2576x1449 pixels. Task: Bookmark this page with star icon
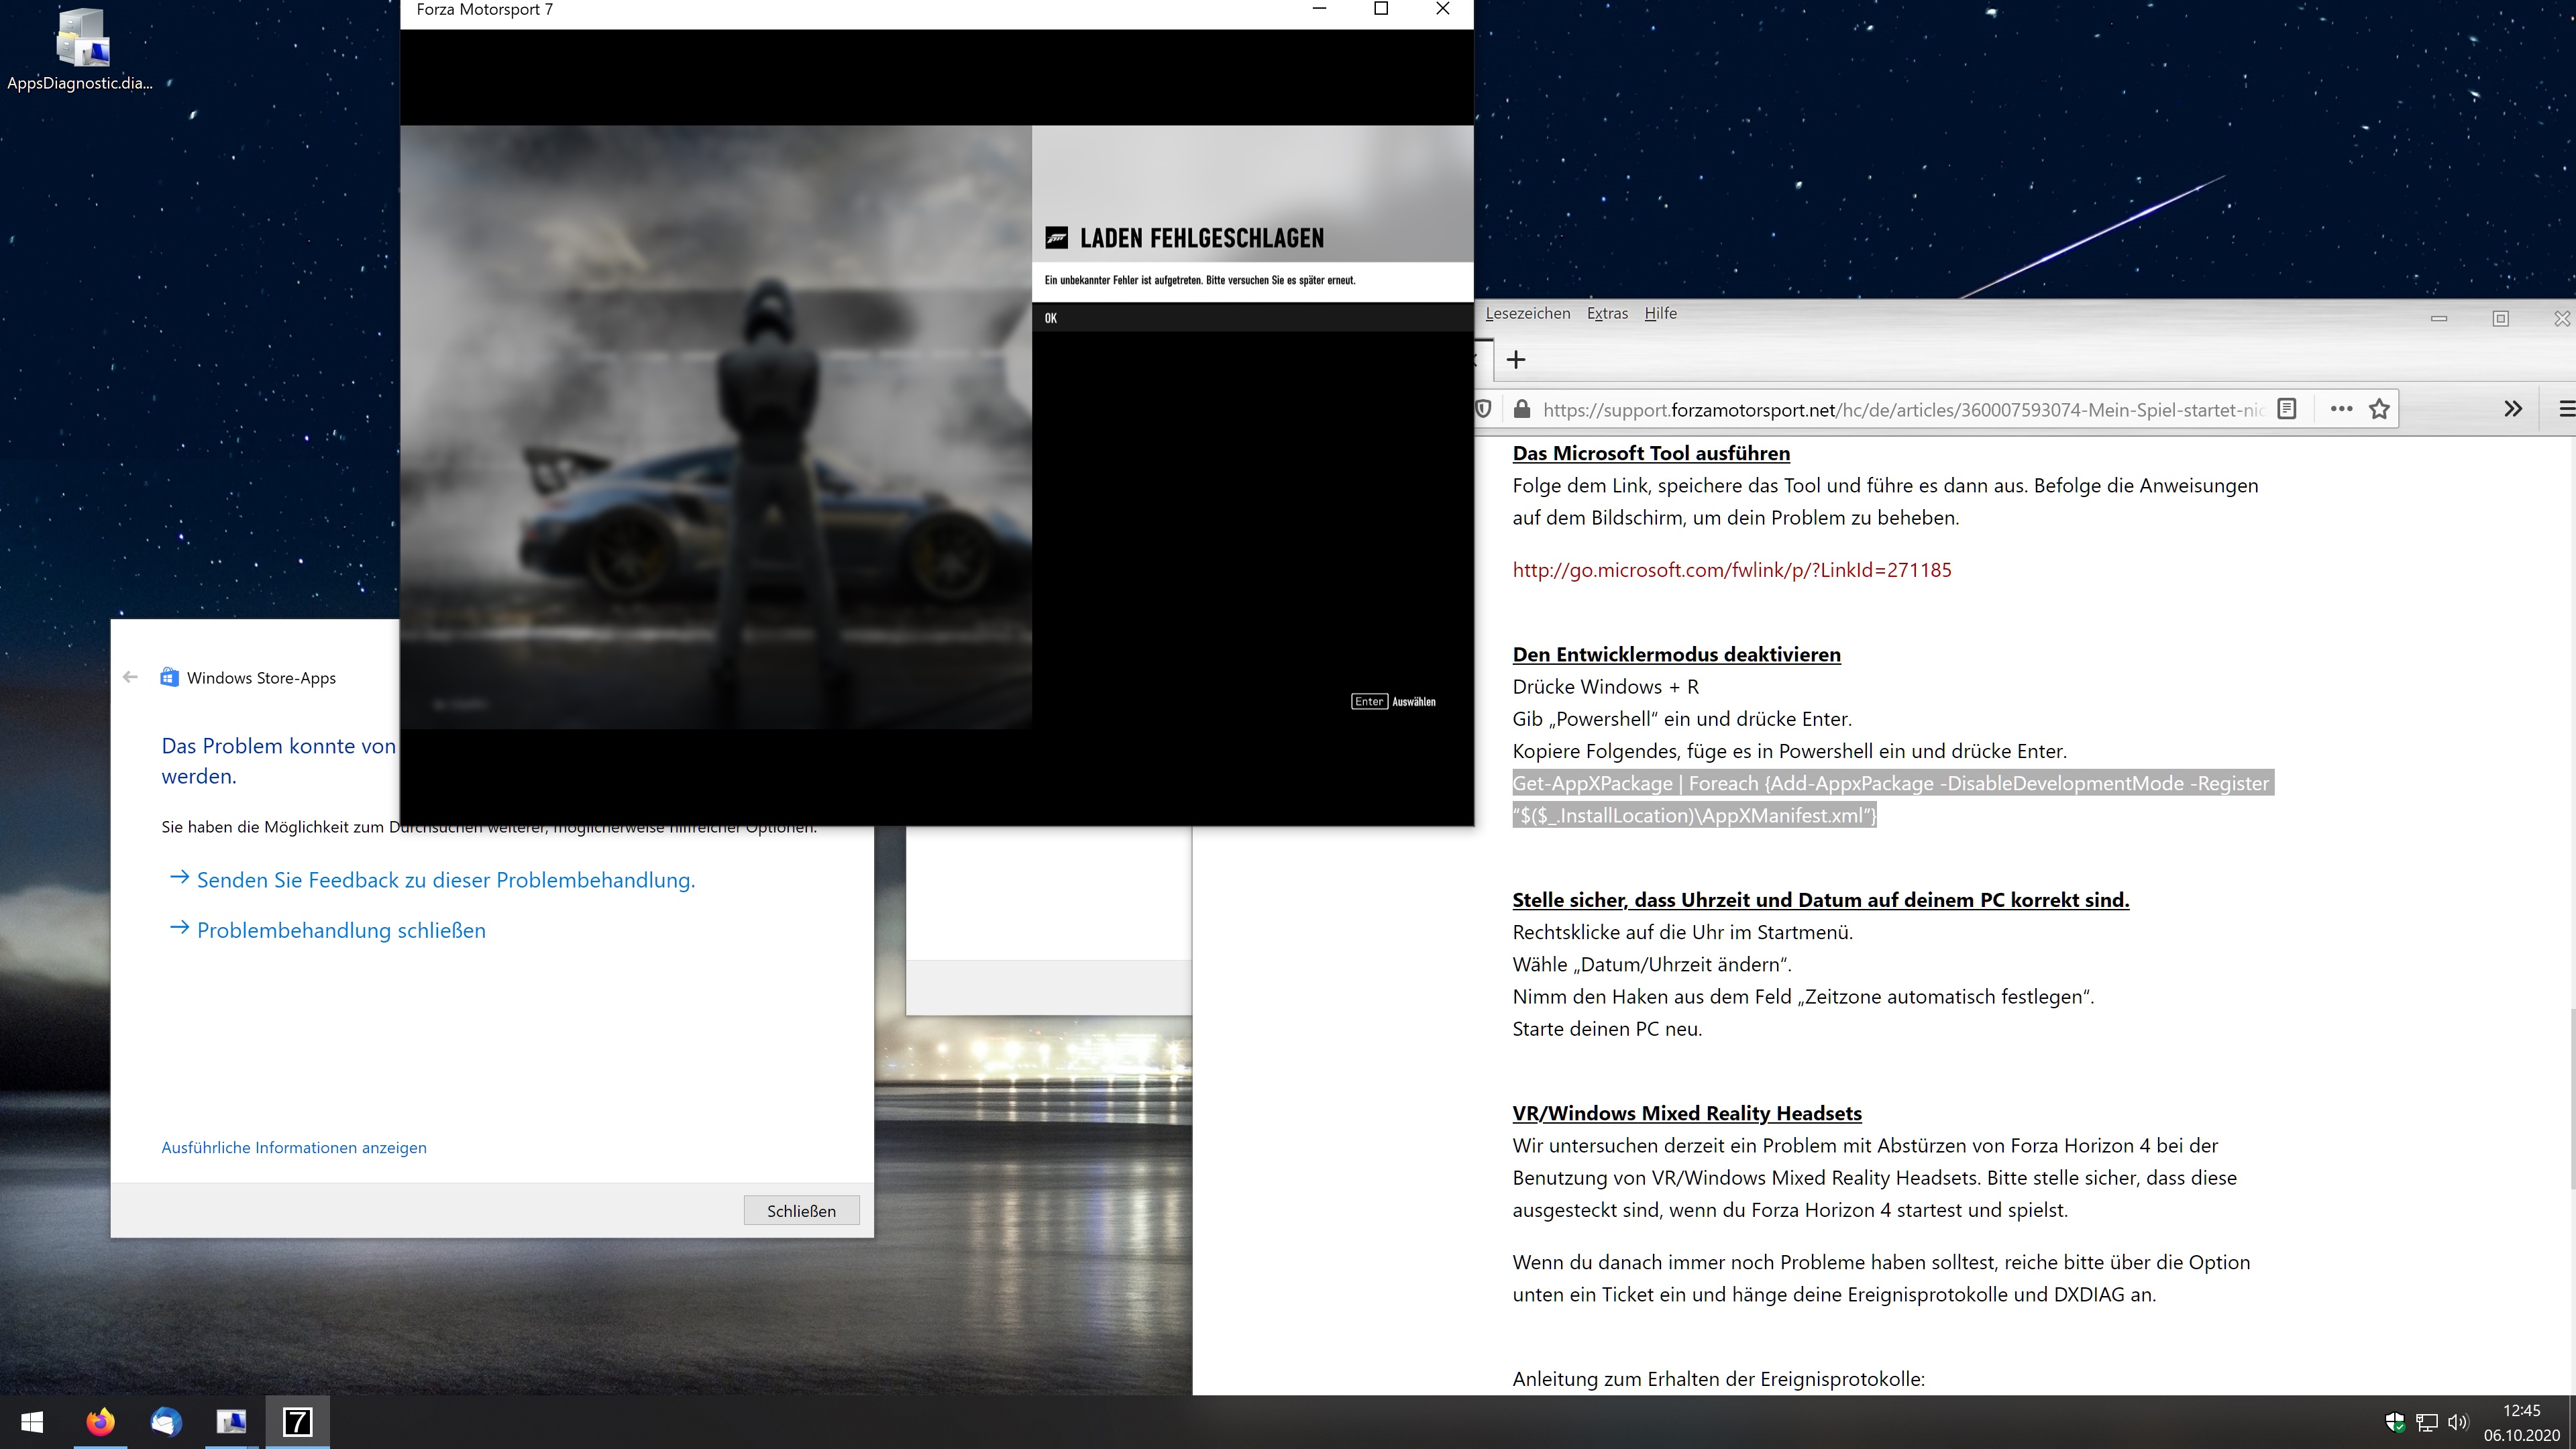click(x=2379, y=409)
